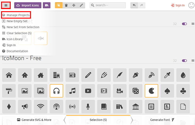Toggle the top icon set switch
Screen dimensions: 195x125
184,24
